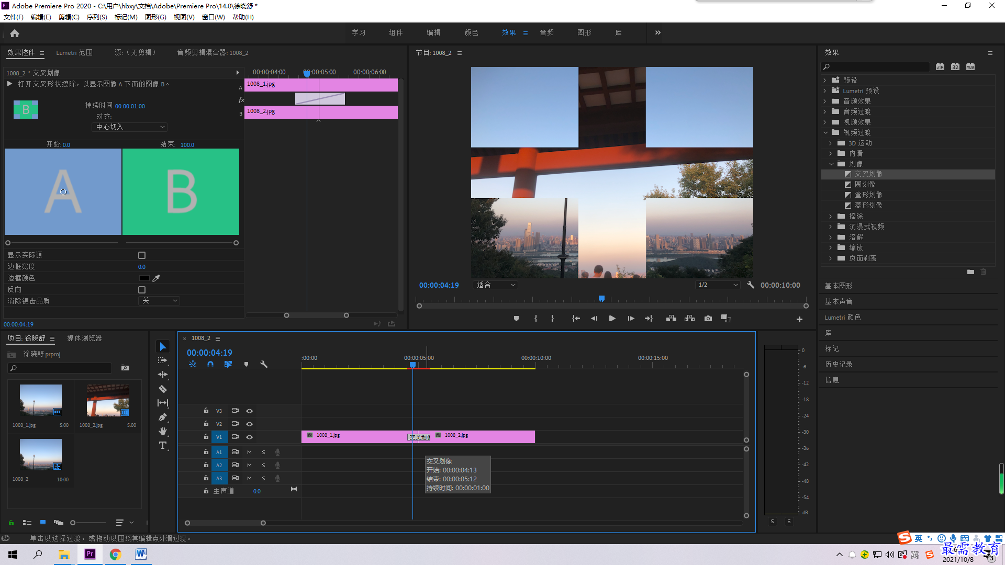Adjust the project panel thumbnail zoom slider
Viewport: 1005px width, 565px height.
click(73, 523)
